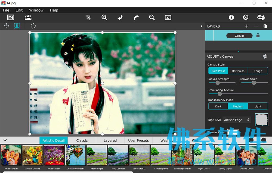Open the info icon
This screenshot has height=173, width=272.
(231, 17)
